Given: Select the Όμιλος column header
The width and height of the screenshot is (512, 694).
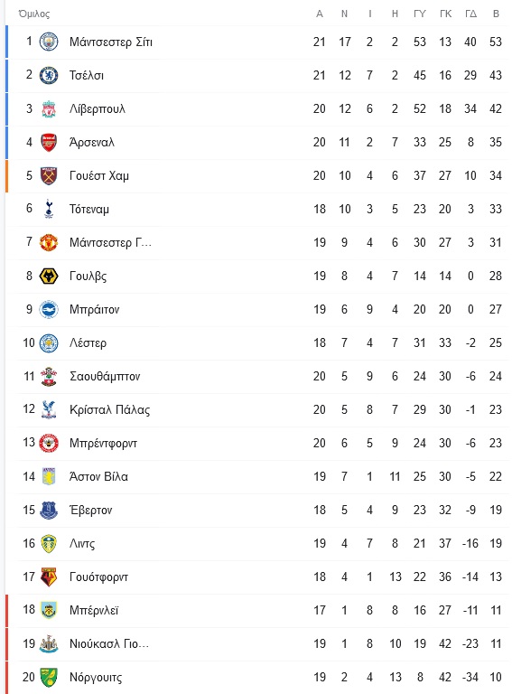Looking at the screenshot, I should tap(34, 14).
